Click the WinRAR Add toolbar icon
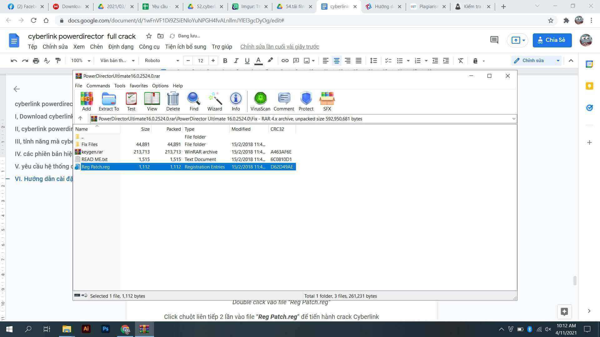 point(87,101)
